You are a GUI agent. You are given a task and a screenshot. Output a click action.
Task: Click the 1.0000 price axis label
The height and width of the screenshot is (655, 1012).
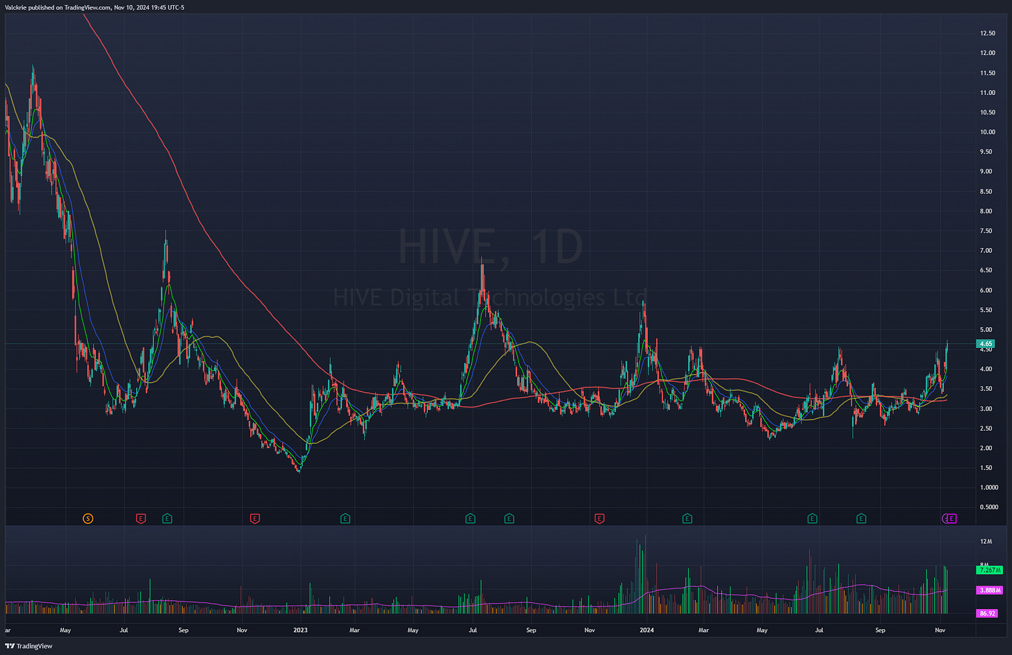pyautogui.click(x=988, y=488)
